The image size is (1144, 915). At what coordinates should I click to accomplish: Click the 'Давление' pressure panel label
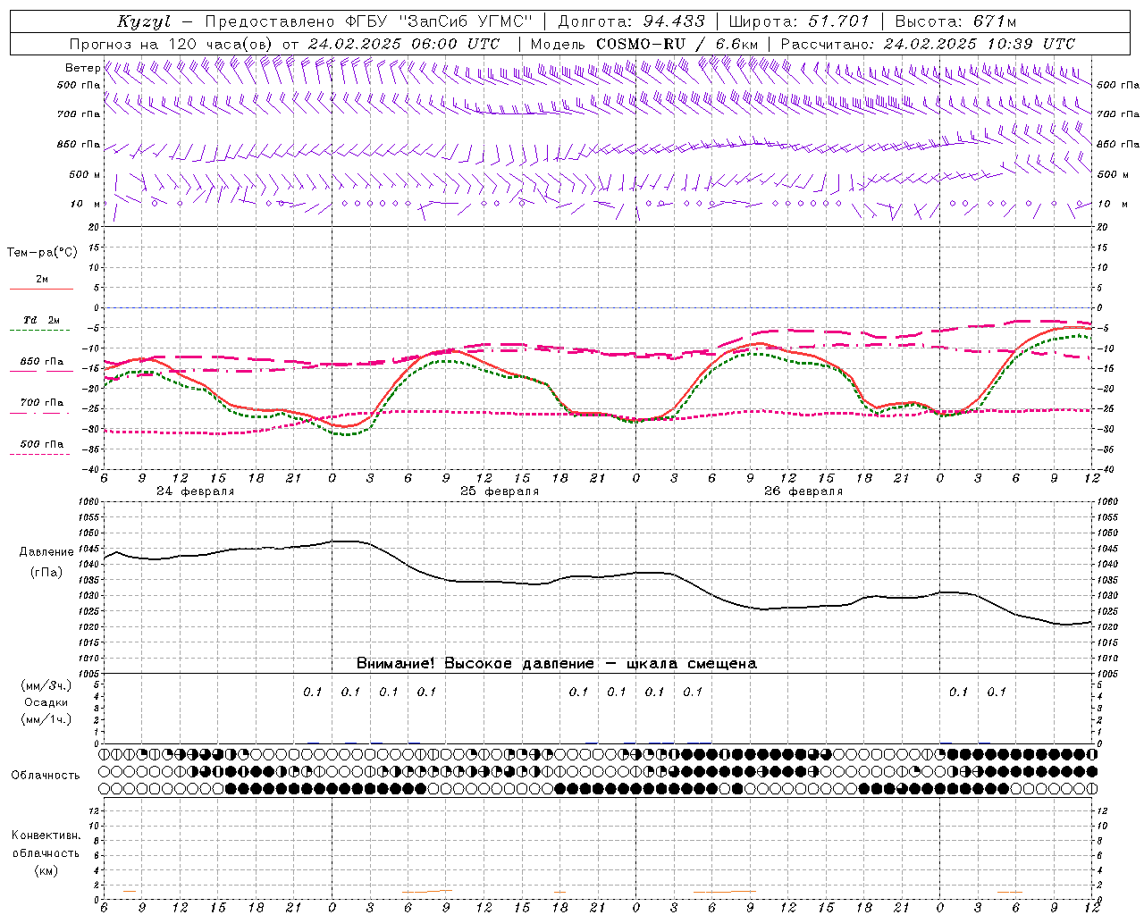coord(46,552)
